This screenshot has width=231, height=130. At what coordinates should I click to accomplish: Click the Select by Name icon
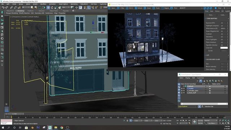pos(36,7)
